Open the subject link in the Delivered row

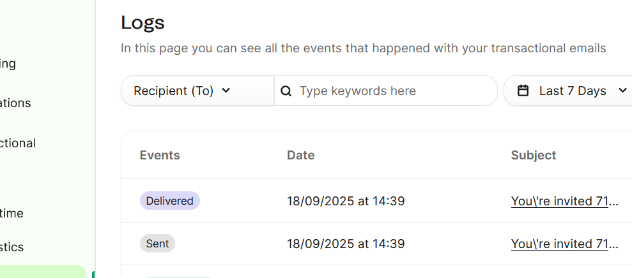[x=564, y=201]
